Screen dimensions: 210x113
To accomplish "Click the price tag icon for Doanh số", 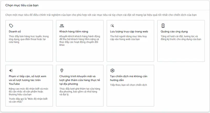I will (11, 26).
